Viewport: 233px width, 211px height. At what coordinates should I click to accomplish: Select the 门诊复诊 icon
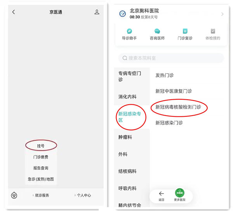[x=185, y=31]
